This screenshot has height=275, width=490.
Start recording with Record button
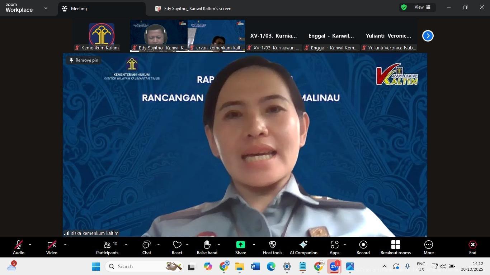coord(363,247)
